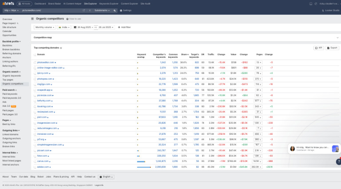
Task: Open the help question mark bubble
Action: click(338, 162)
